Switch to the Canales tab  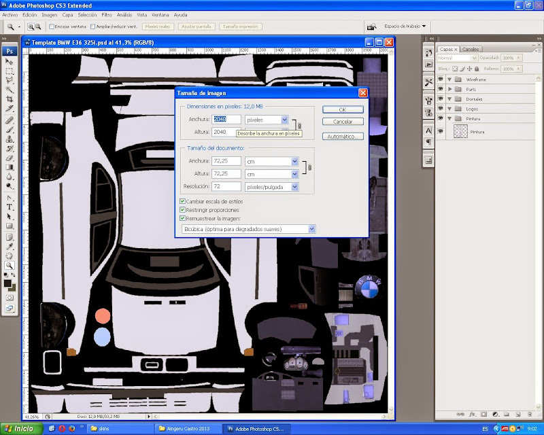click(471, 49)
